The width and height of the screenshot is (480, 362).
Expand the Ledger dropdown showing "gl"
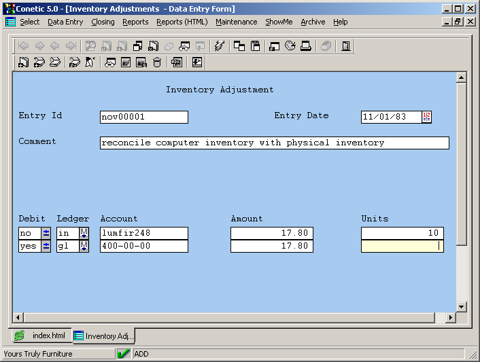[x=84, y=247]
